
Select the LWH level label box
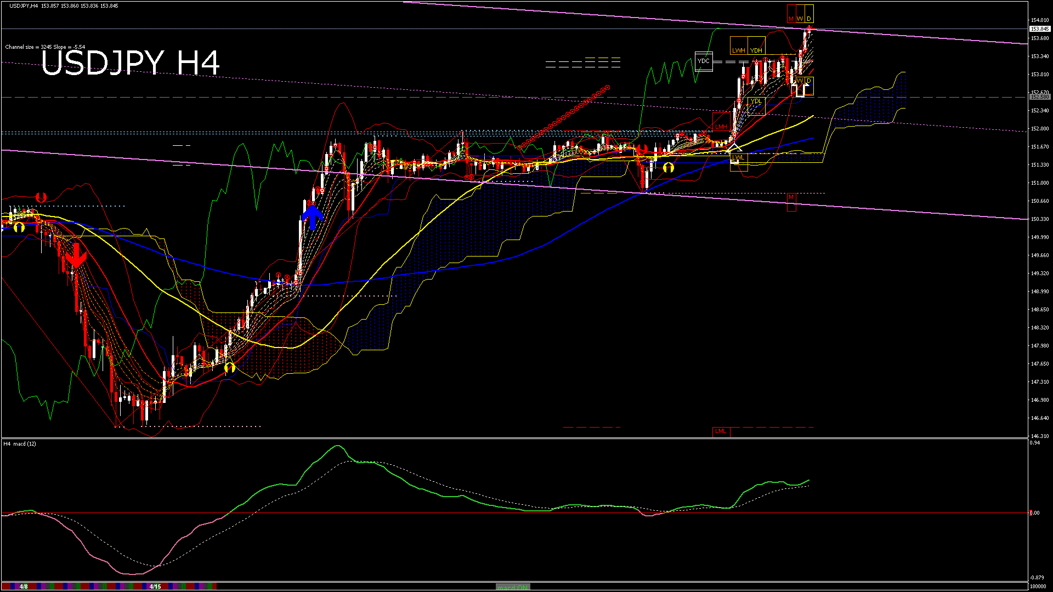(739, 45)
